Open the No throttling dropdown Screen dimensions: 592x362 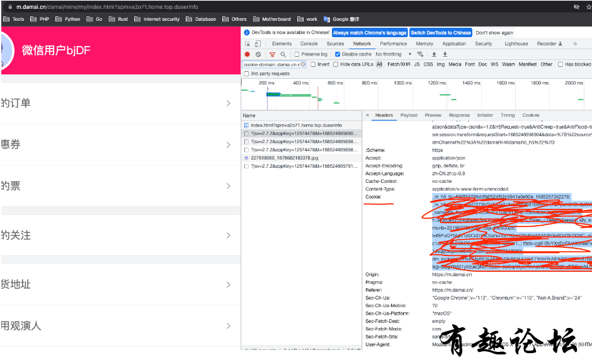[394, 54]
